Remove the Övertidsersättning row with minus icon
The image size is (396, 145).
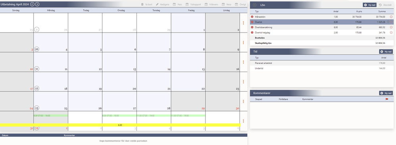pos(391,27)
